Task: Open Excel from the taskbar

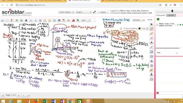Action: 45,101
